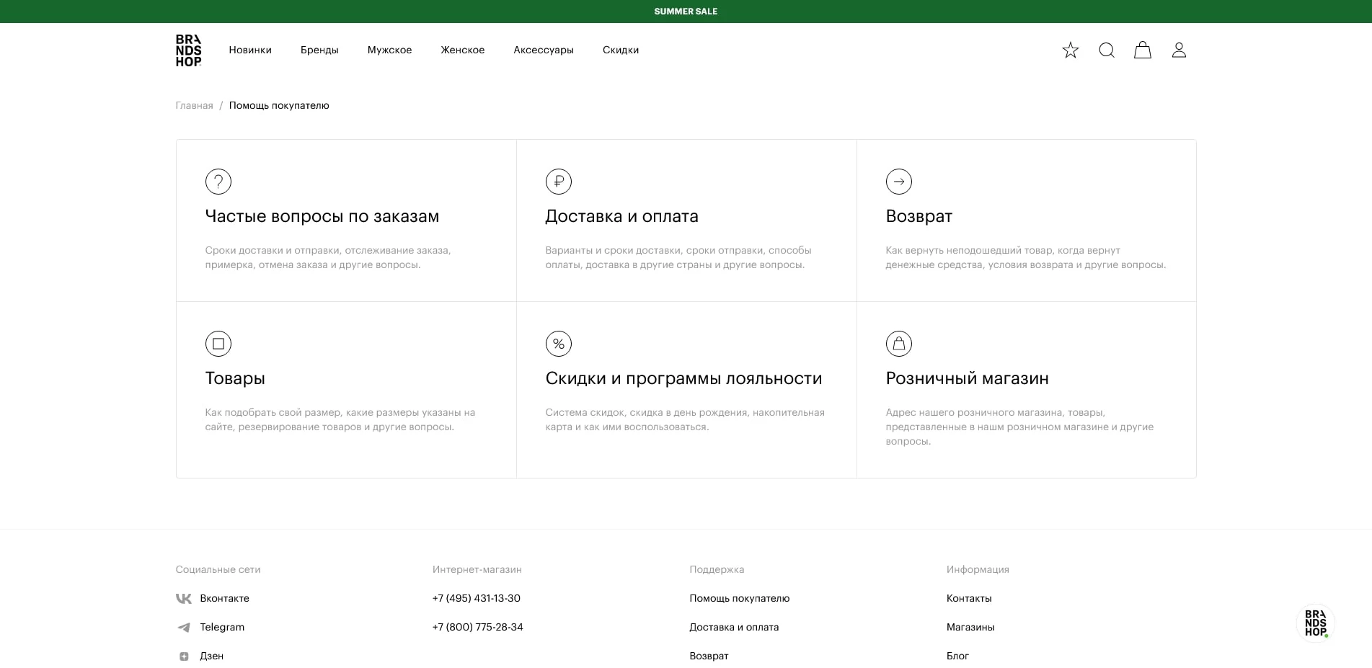This screenshot has height=668, width=1372.
Task: Open the Мужское menu item
Action: tap(389, 50)
